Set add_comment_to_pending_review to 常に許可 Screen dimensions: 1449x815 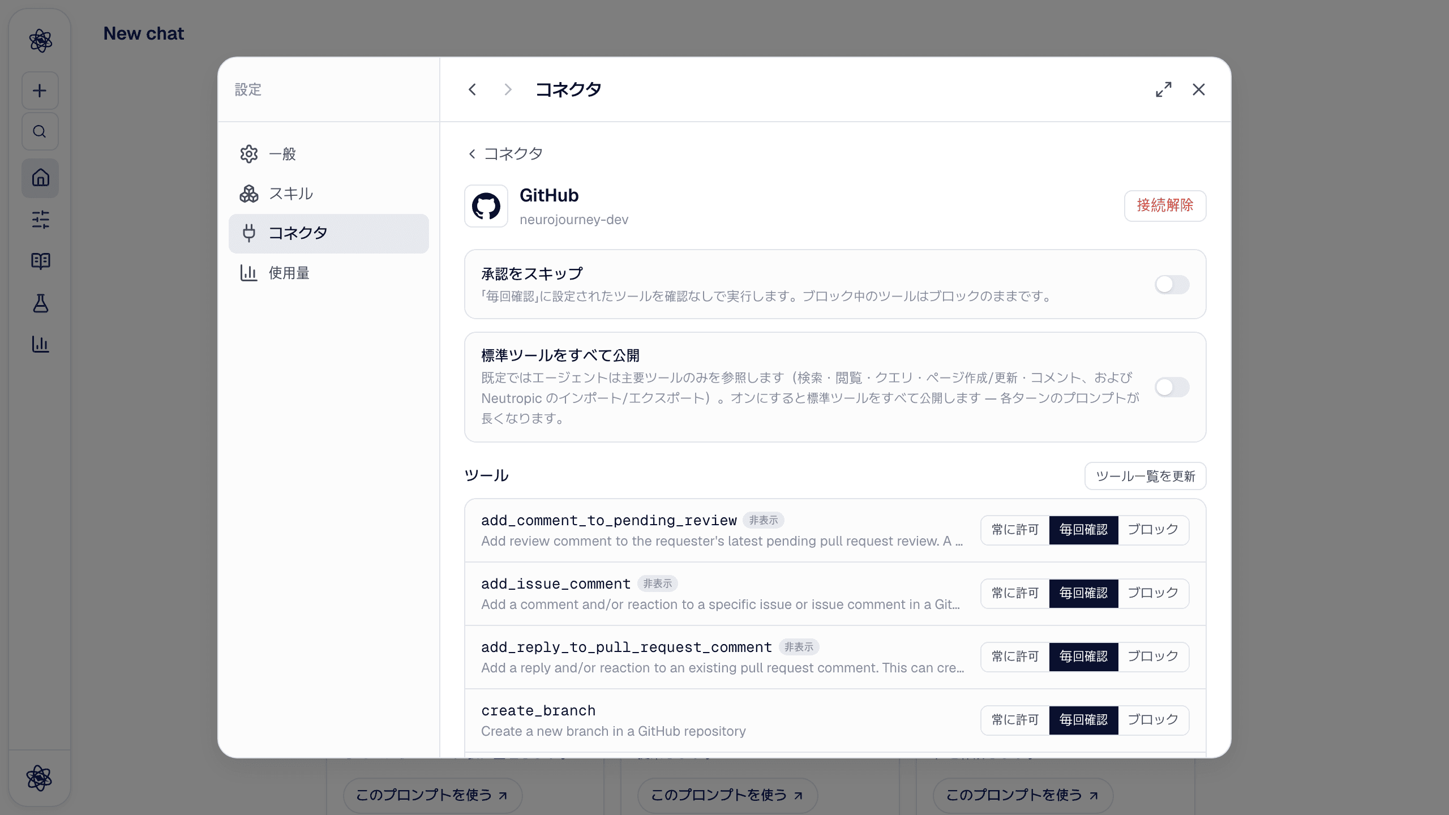(1015, 530)
